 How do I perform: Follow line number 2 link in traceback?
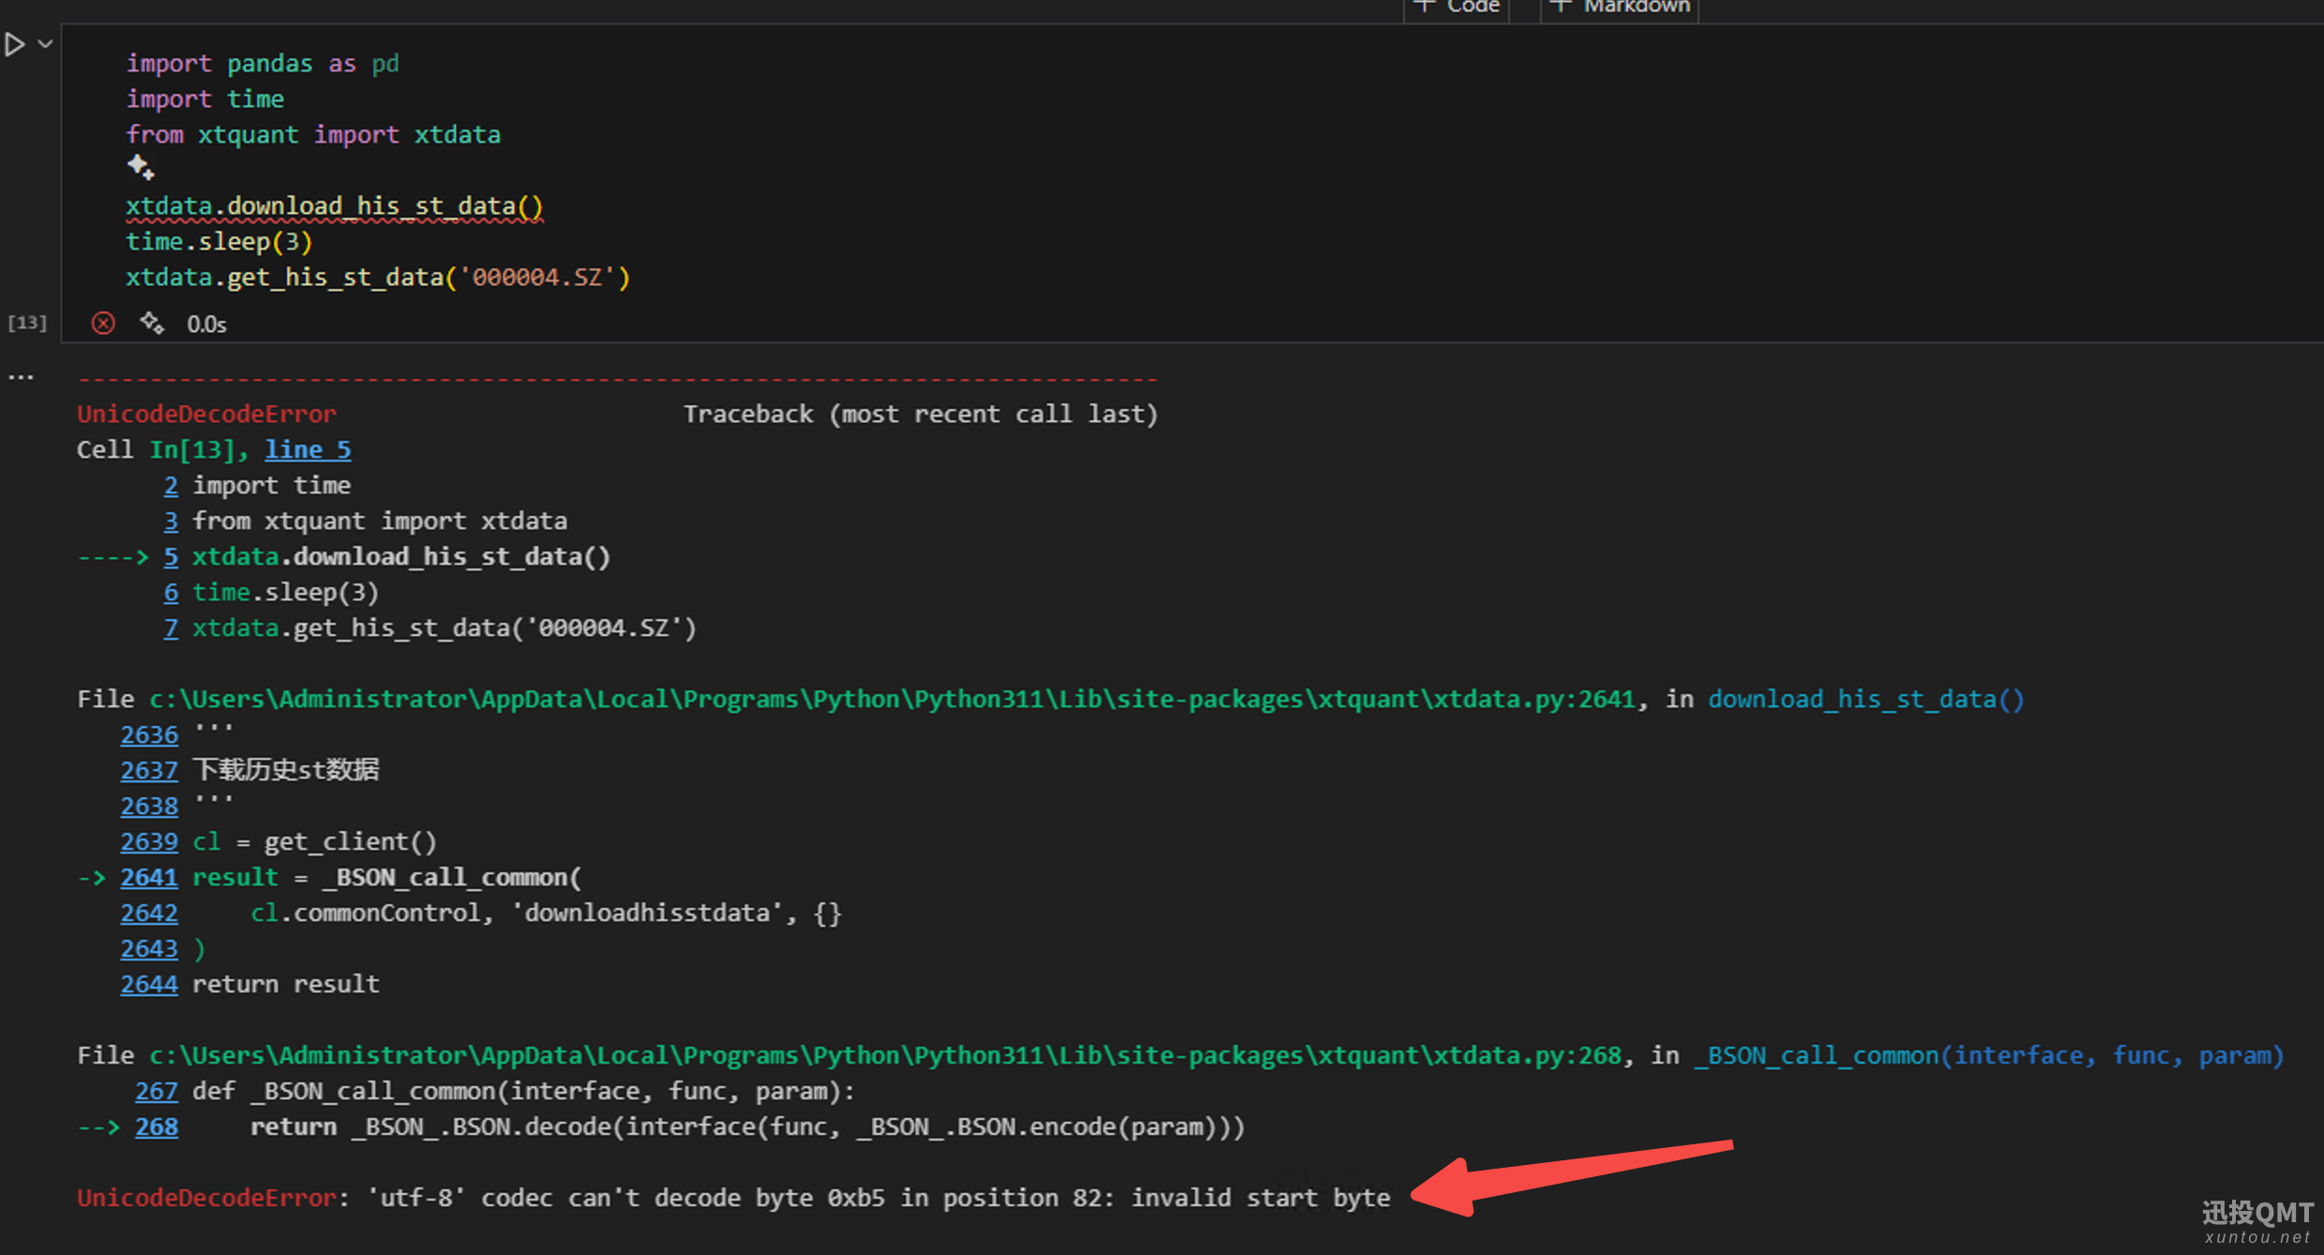coord(171,486)
